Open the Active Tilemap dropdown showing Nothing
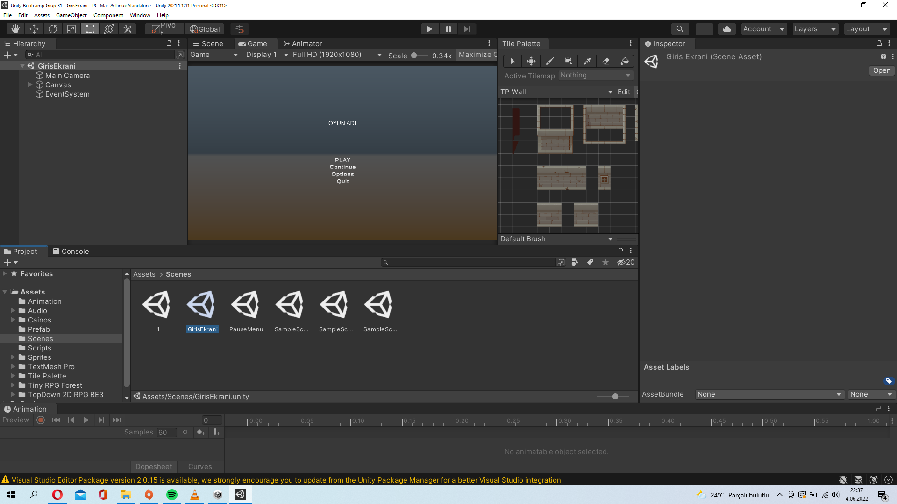This screenshot has width=897, height=504. [x=595, y=75]
